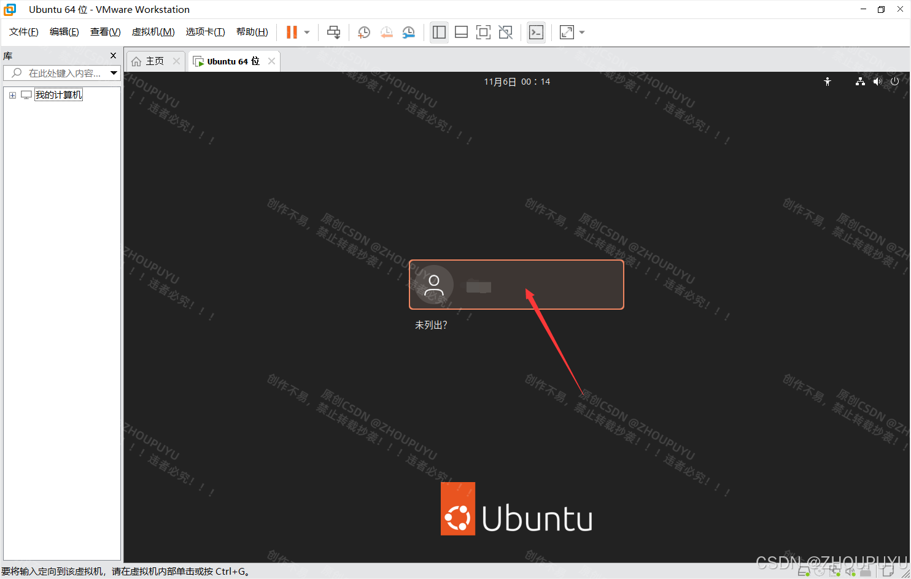
Task: Click the printer/USB device status icon
Action: click(x=866, y=572)
